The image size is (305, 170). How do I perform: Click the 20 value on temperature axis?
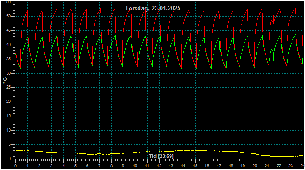pyautogui.click(x=9, y=102)
